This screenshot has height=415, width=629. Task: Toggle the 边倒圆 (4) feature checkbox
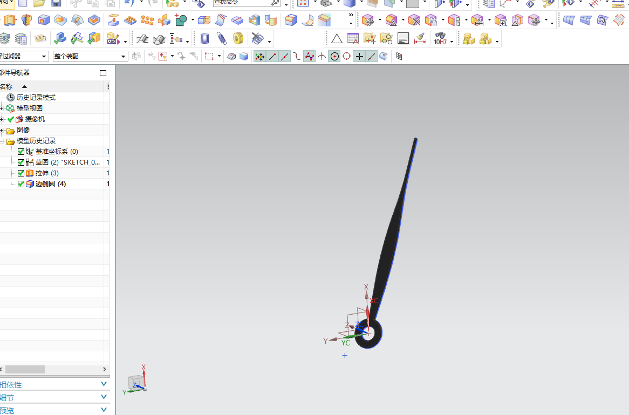[21, 184]
